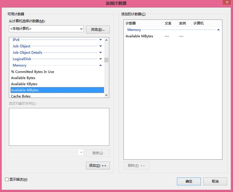
Task: Expand the IPv6 counter group chevron
Action: click(x=101, y=40)
